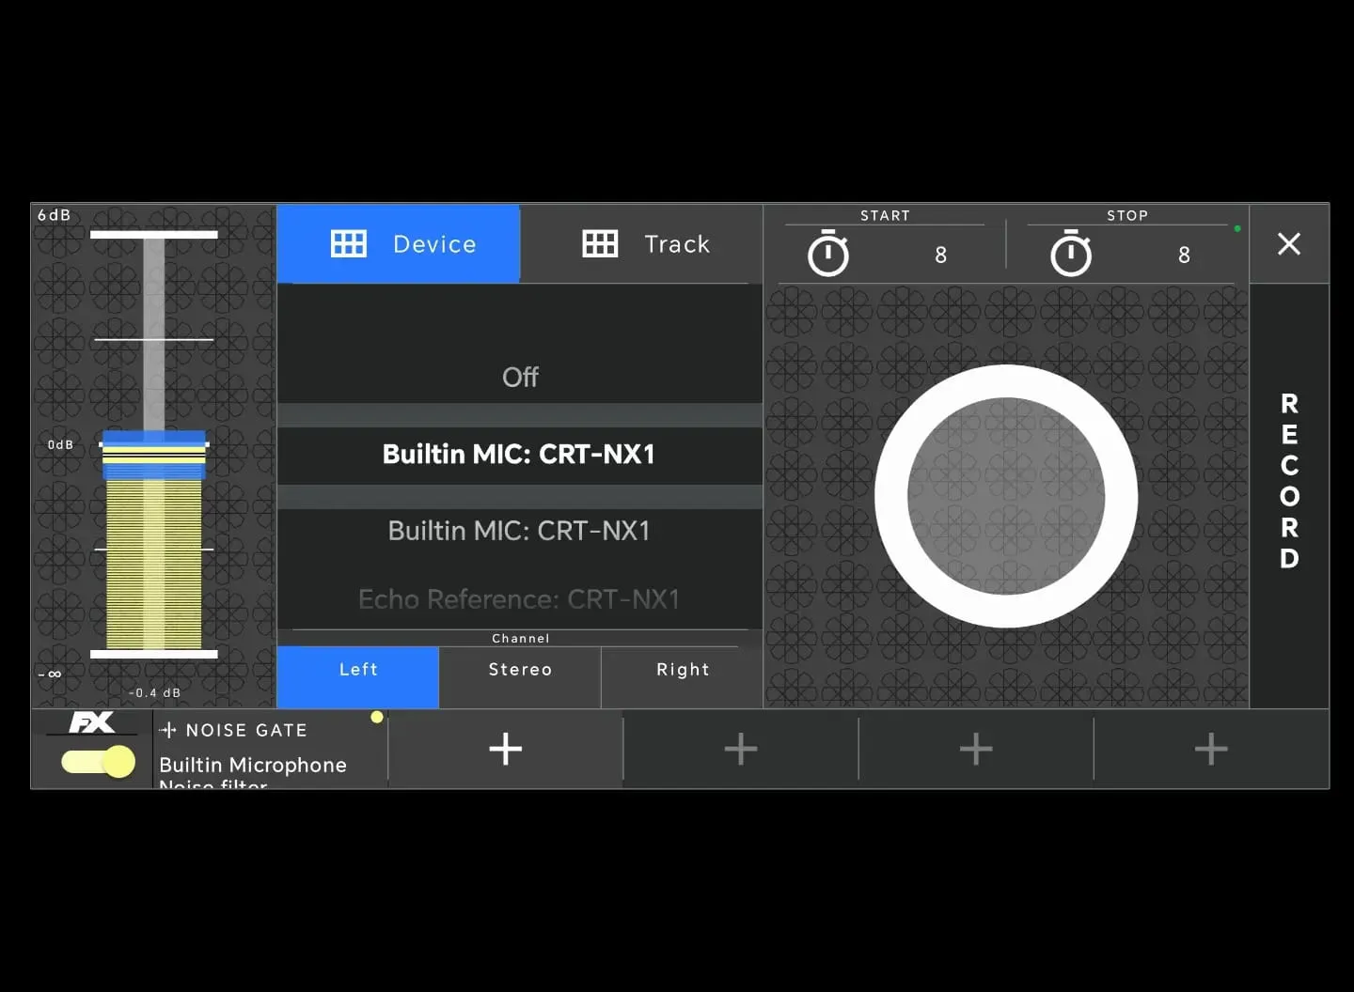Click the blue input gain fader handle

(154, 455)
